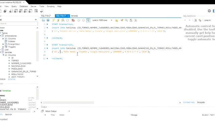Click the rollback statement on line 11
Screen dimensions: 215x121
57,58
